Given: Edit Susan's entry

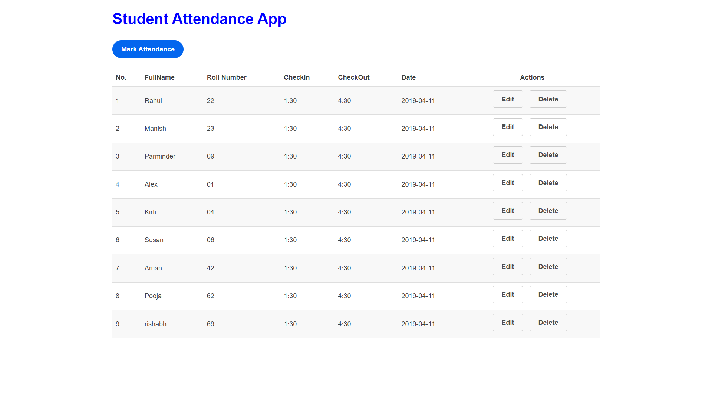Looking at the screenshot, I should [507, 239].
